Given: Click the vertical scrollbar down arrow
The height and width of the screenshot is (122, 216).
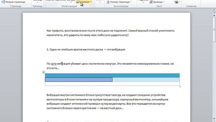Looking at the screenshot, I should [214, 119].
